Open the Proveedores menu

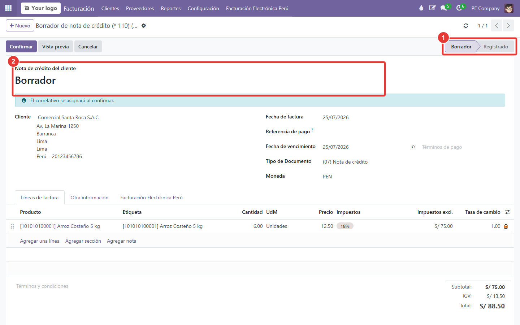pos(140,8)
